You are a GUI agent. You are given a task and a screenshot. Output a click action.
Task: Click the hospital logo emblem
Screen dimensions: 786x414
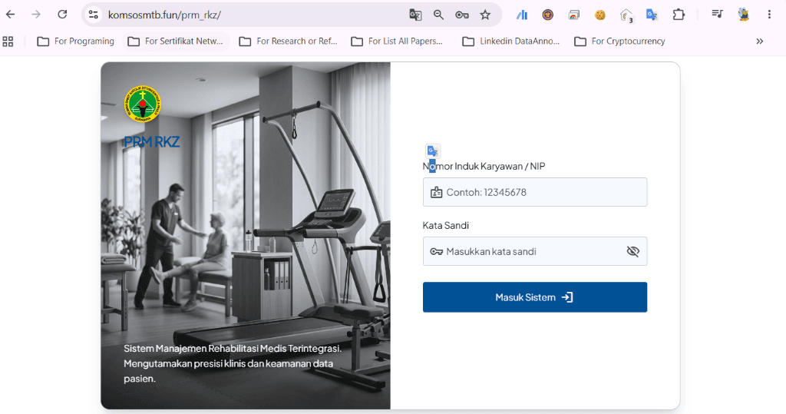(143, 104)
